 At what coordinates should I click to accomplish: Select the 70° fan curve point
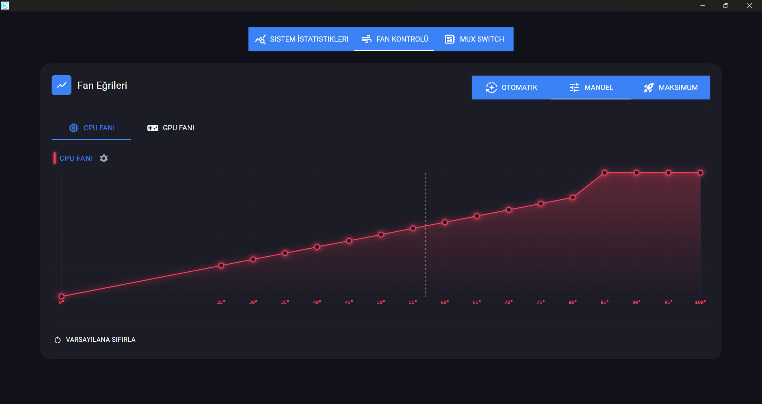509,210
